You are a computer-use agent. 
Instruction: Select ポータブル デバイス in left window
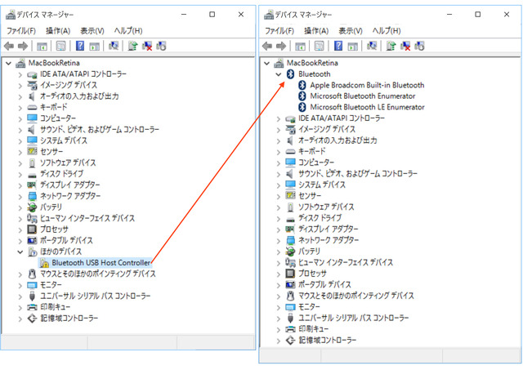66,241
